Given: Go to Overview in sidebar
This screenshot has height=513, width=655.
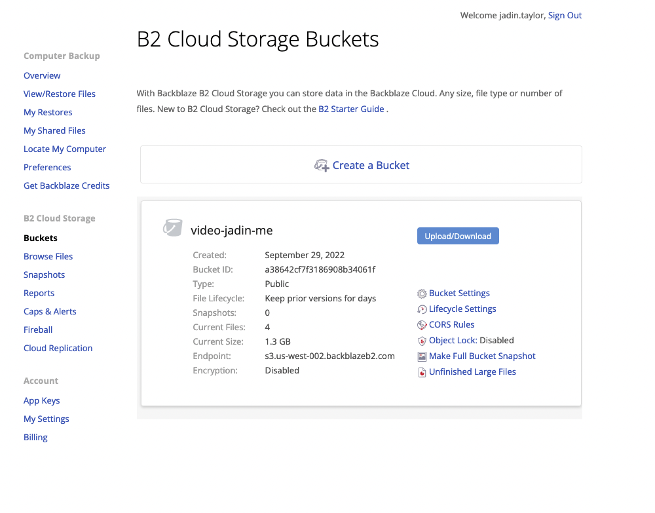Looking at the screenshot, I should 42,75.
